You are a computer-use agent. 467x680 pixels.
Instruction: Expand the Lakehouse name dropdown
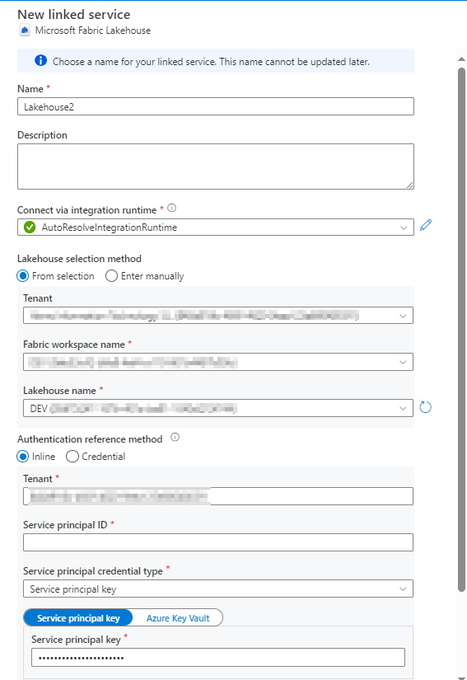point(218,408)
